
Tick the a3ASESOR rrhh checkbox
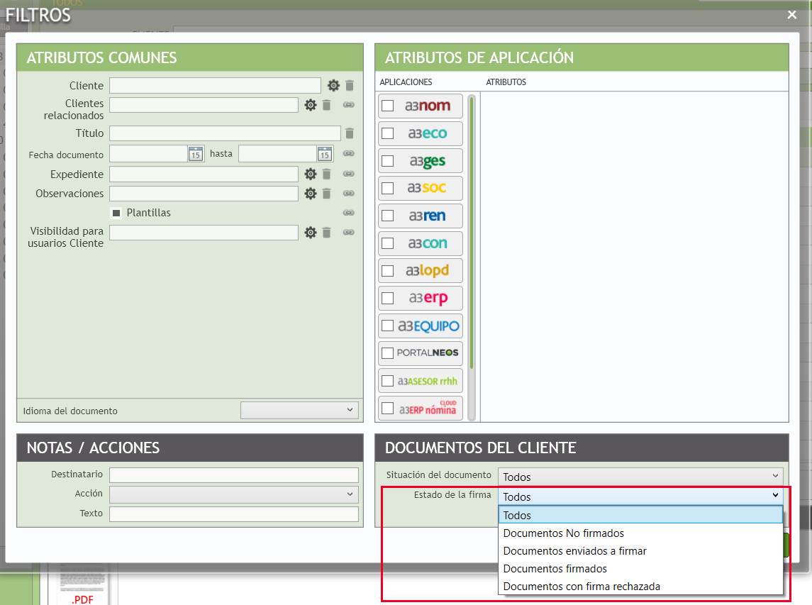pyautogui.click(x=387, y=381)
